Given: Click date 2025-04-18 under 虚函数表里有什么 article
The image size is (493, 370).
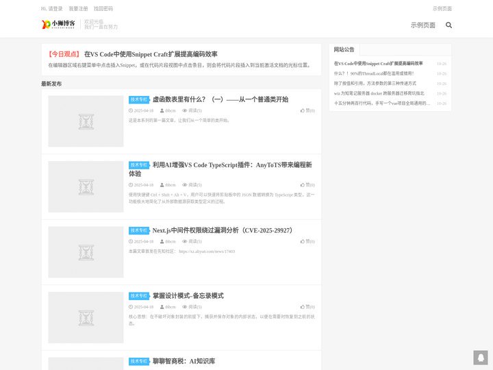Looking at the screenshot, I should (144, 111).
